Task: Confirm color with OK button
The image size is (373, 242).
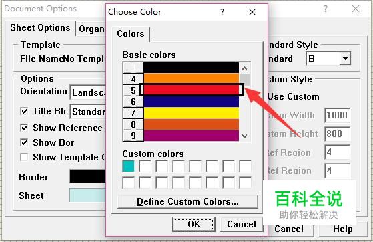Action: tap(194, 224)
